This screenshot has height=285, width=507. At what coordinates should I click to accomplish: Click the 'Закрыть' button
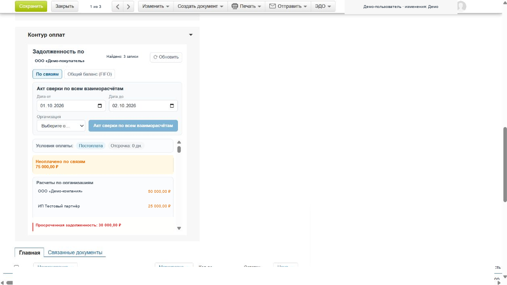click(65, 6)
